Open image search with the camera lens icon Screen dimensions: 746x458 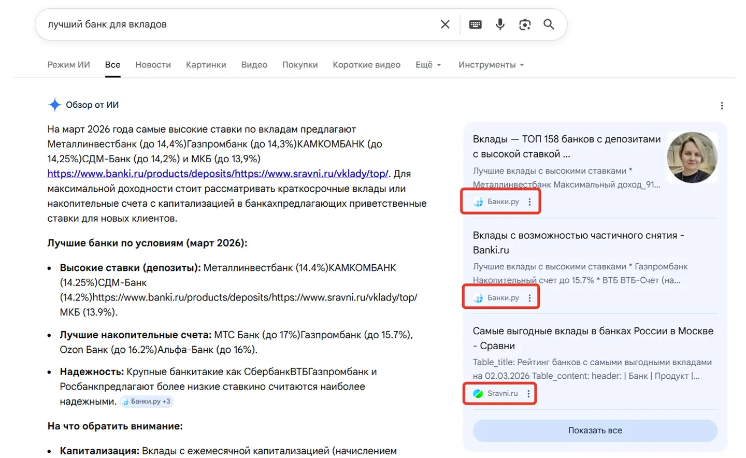coord(525,24)
